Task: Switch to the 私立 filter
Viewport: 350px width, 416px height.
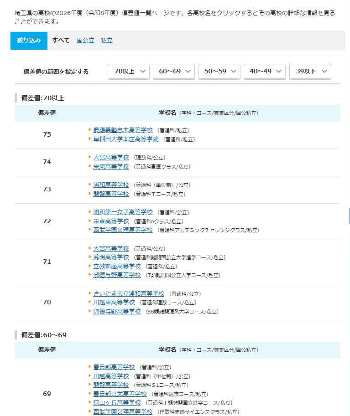Action: click(x=107, y=41)
